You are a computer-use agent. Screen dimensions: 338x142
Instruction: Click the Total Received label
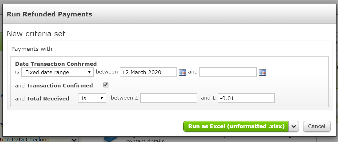(48, 99)
